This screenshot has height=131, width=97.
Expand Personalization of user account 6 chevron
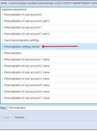[2, 15]
